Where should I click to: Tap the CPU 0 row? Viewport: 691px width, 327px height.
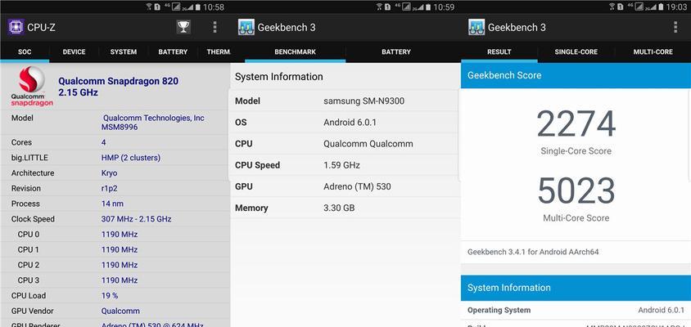pyautogui.click(x=115, y=235)
